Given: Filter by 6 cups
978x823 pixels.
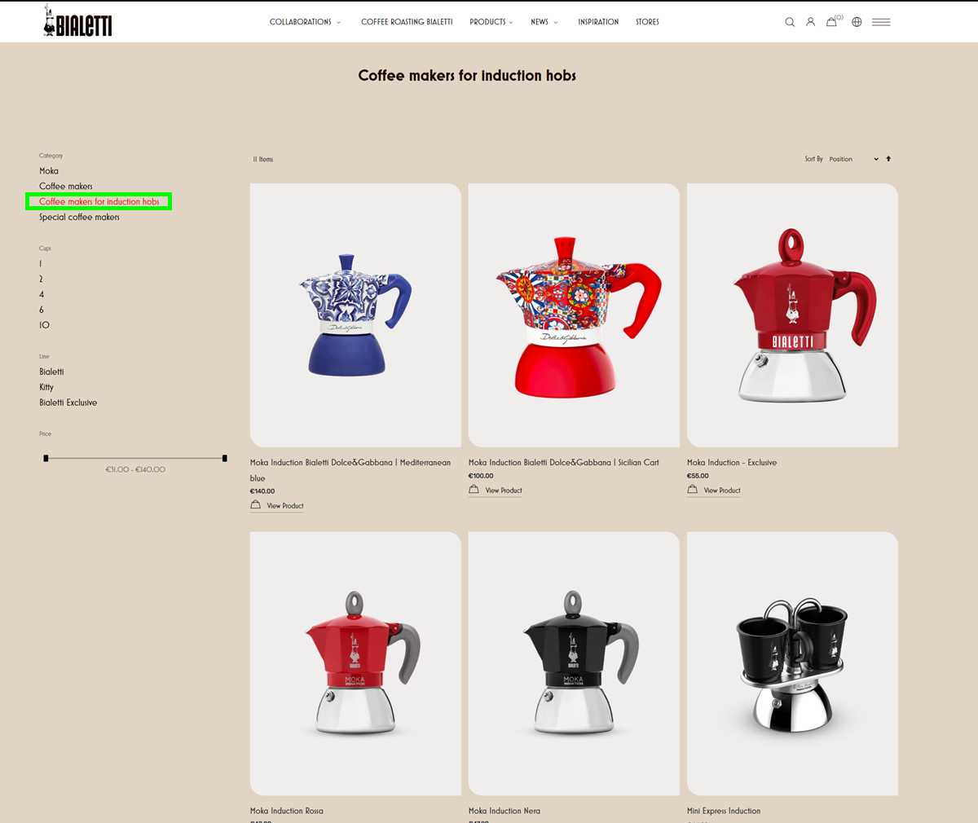Looking at the screenshot, I should click(42, 310).
